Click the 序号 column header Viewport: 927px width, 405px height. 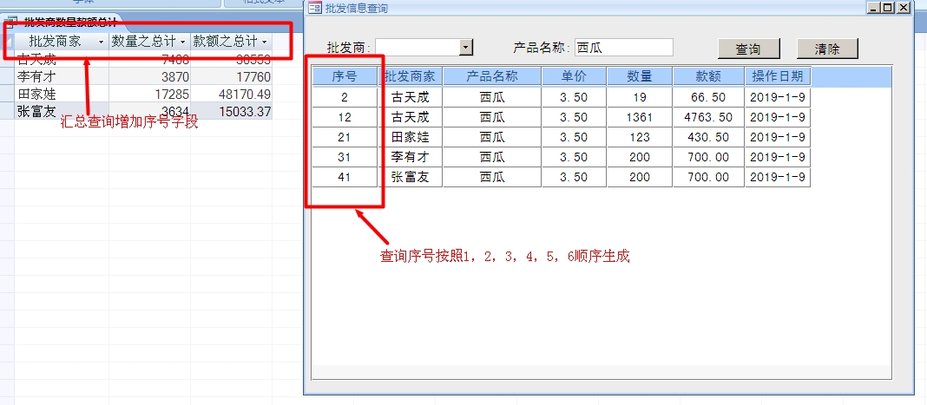click(x=345, y=76)
